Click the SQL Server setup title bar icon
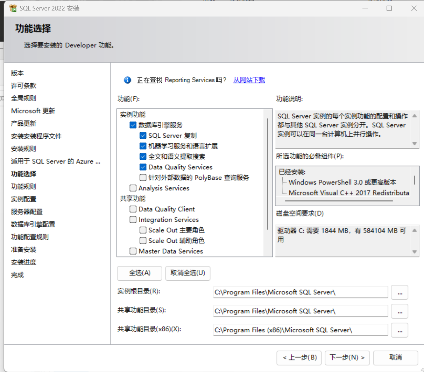424x372 pixels. (x=13, y=8)
